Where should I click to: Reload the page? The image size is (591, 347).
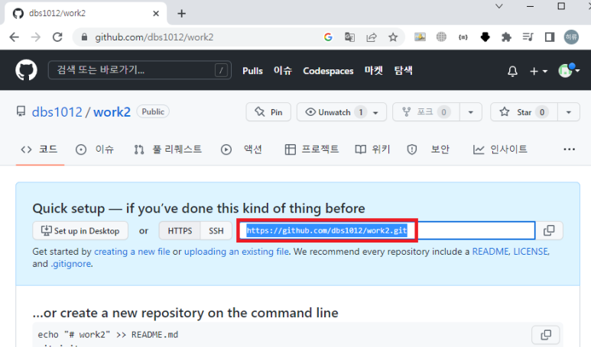[x=57, y=37]
